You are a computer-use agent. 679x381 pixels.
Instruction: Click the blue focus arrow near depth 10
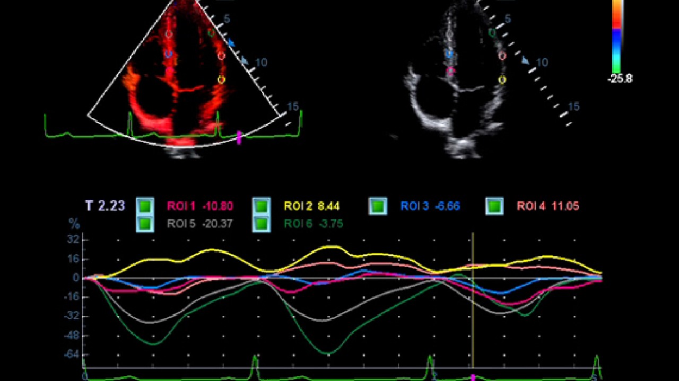[244, 60]
